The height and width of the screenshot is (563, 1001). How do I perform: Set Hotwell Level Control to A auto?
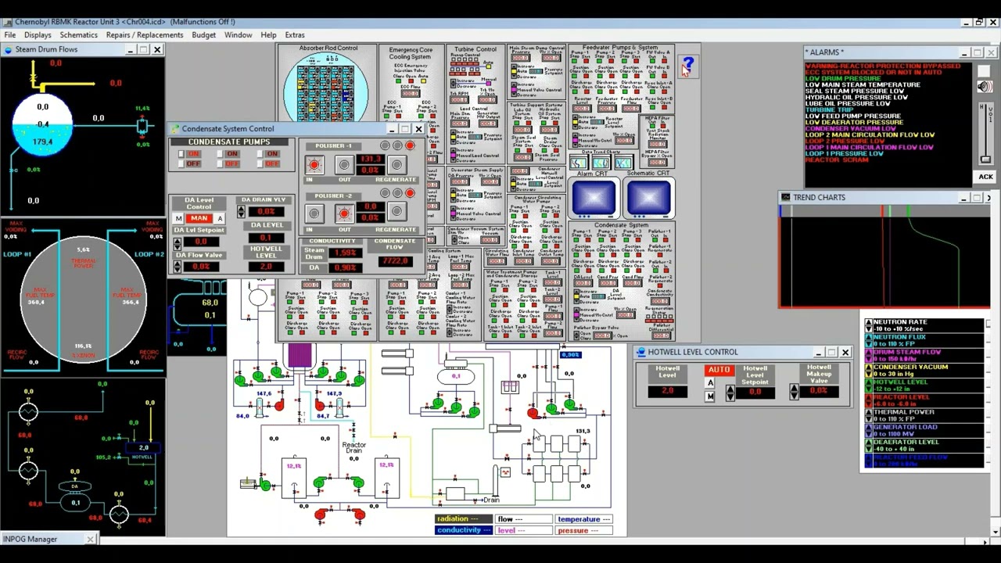(x=710, y=383)
